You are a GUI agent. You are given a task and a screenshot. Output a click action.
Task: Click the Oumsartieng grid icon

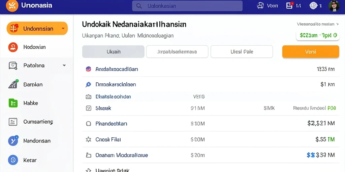point(13,122)
